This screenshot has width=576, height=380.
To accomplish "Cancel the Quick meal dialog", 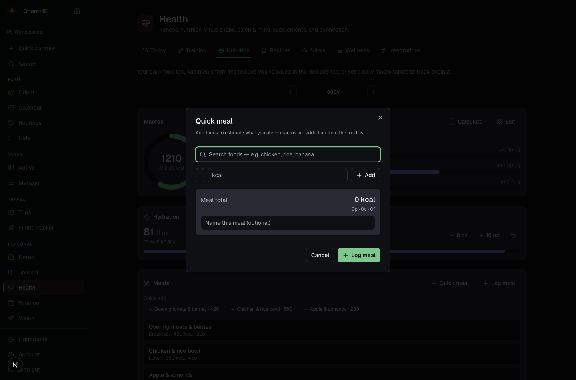I will [x=320, y=255].
